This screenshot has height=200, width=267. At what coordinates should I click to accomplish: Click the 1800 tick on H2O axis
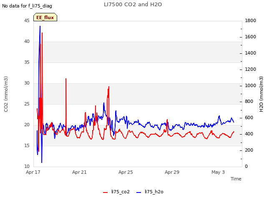click(250, 21)
